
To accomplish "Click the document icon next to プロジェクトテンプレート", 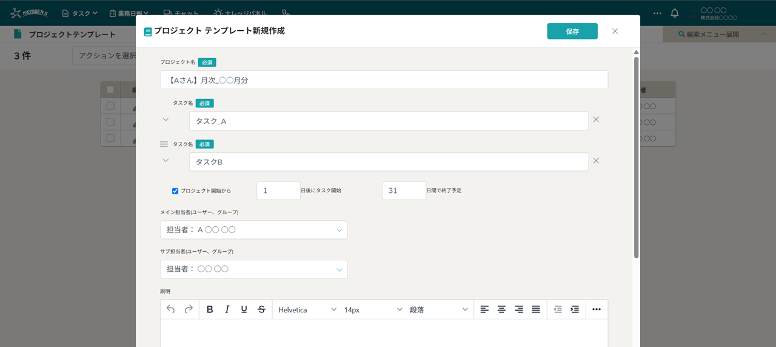I will pyautogui.click(x=18, y=34).
